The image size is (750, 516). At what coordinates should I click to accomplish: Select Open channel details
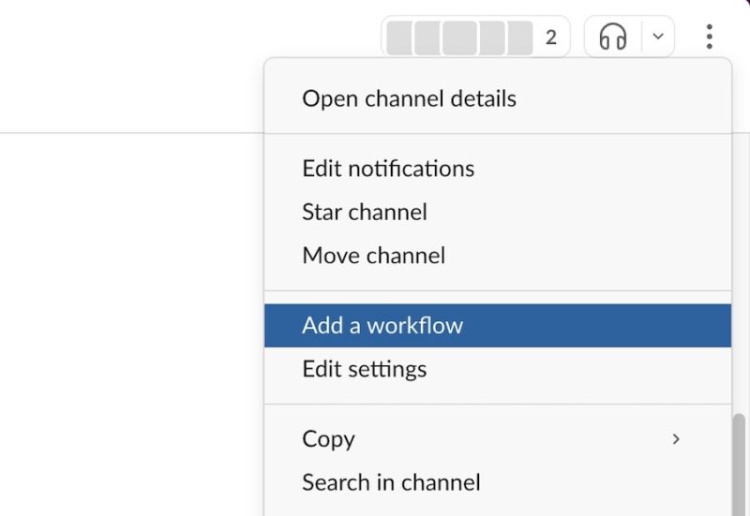click(x=498, y=99)
